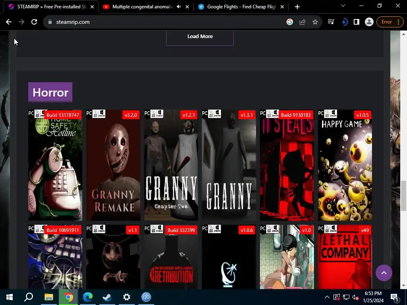Viewport: 407px width, 305px height.
Task: Launch Microsoft Edge from taskbar
Action: pyautogui.click(x=88, y=297)
